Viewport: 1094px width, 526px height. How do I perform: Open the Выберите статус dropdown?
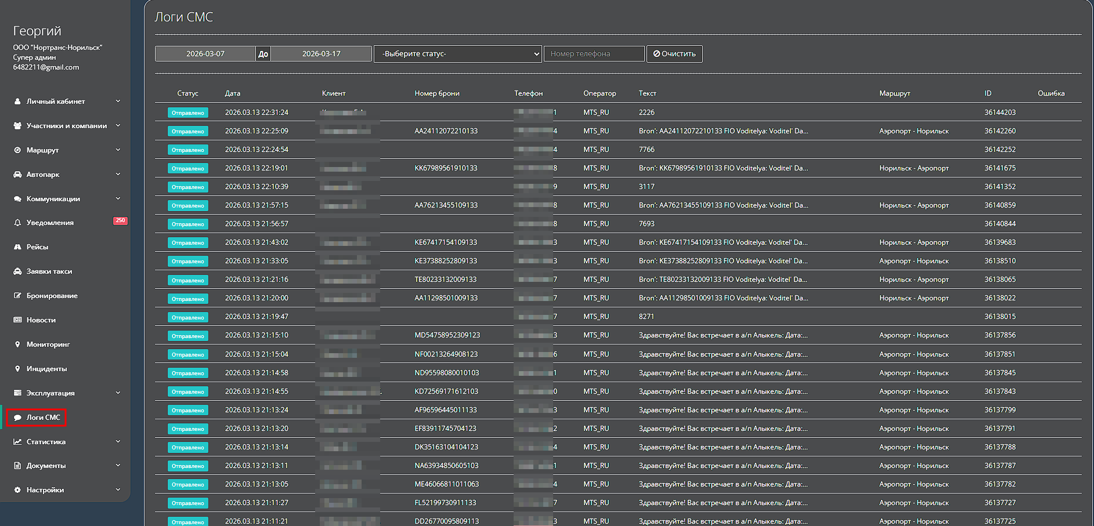click(x=457, y=54)
